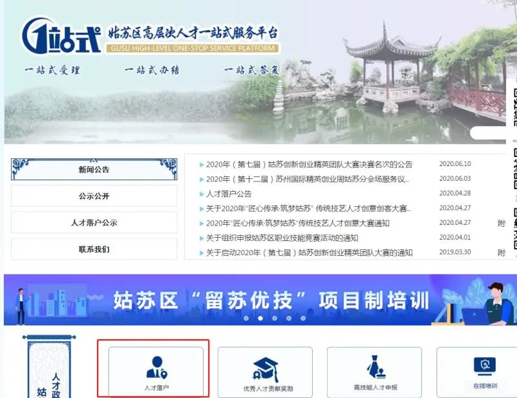This screenshot has height=398, width=517.
Task: Click the date 2019.03.30
Action: pyautogui.click(x=455, y=252)
